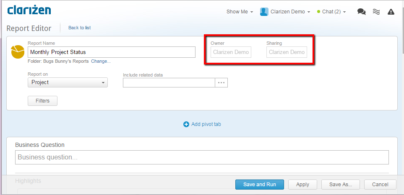Open the discussions speech bubble icon
The image size is (404, 195).
pos(362,12)
